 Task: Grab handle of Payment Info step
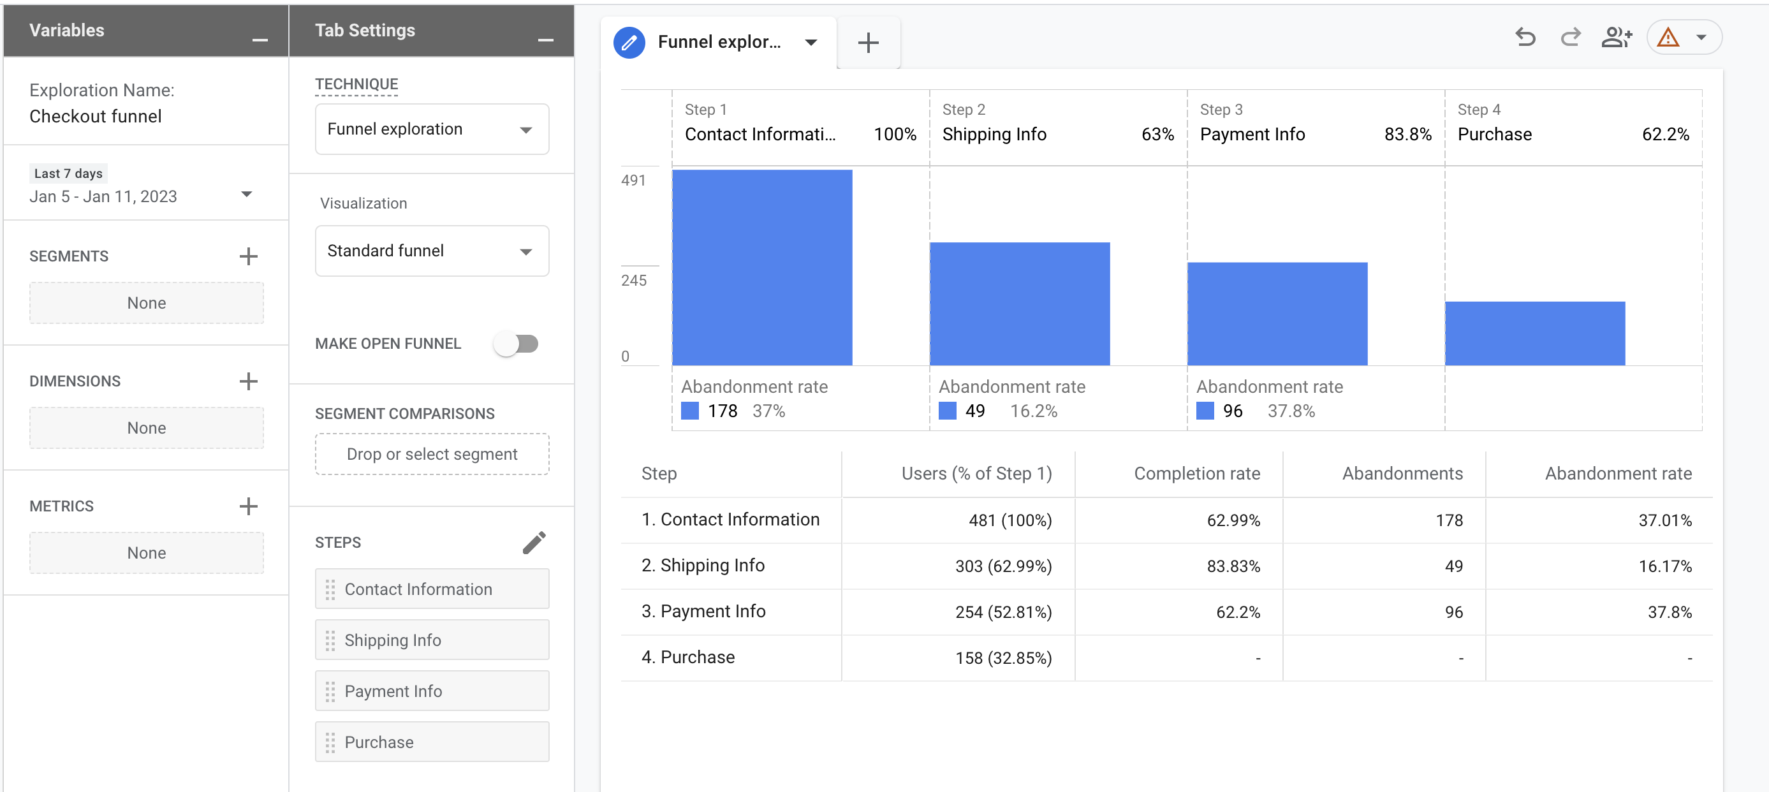coord(330,691)
